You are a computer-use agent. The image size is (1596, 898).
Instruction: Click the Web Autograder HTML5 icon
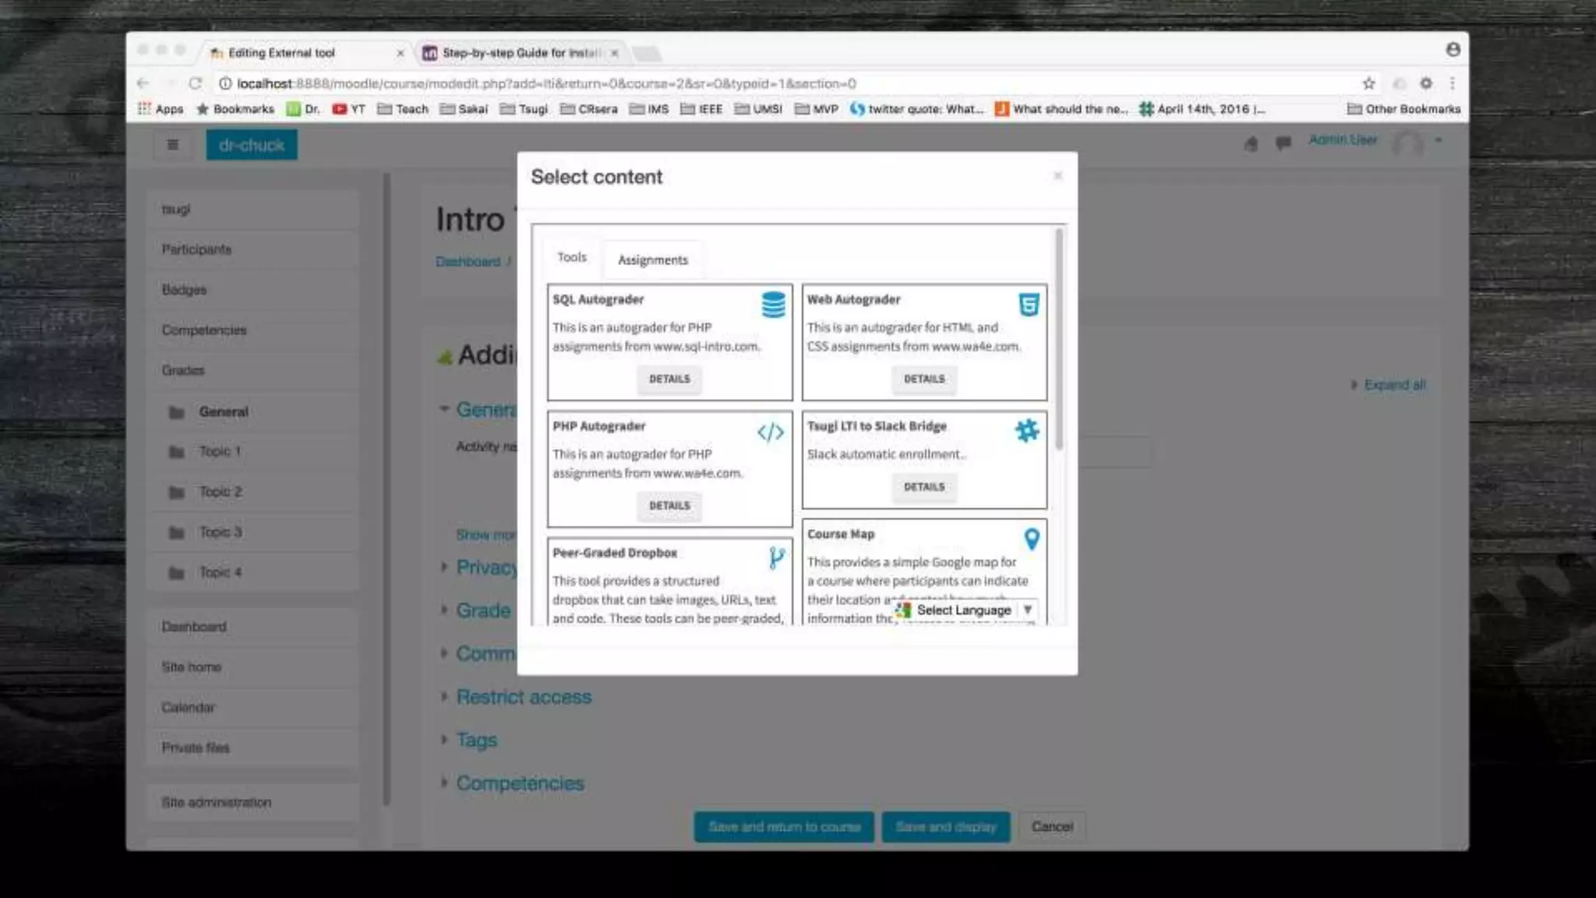tap(1029, 305)
